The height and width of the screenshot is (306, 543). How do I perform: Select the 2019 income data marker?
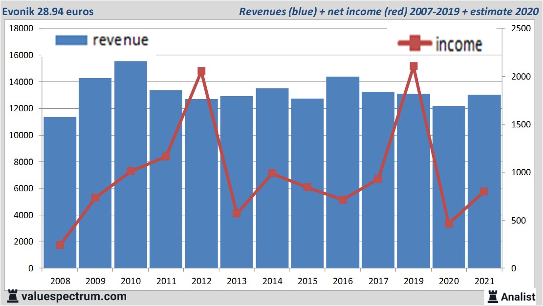coord(413,66)
